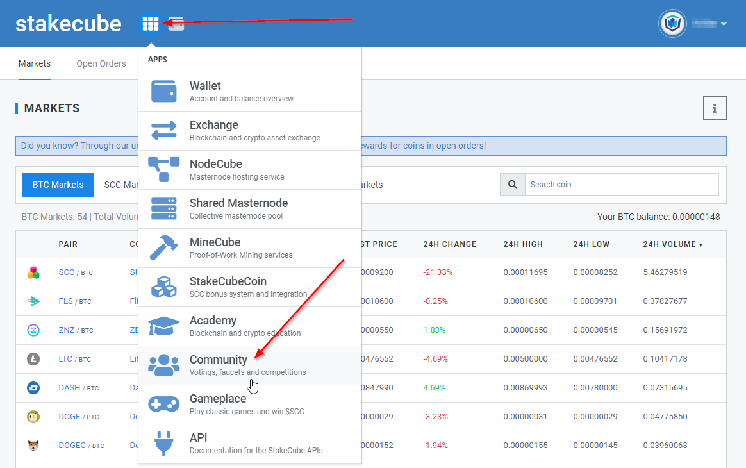The height and width of the screenshot is (468, 746).
Task: Sort by 24H VOLUME column
Action: tap(672, 244)
